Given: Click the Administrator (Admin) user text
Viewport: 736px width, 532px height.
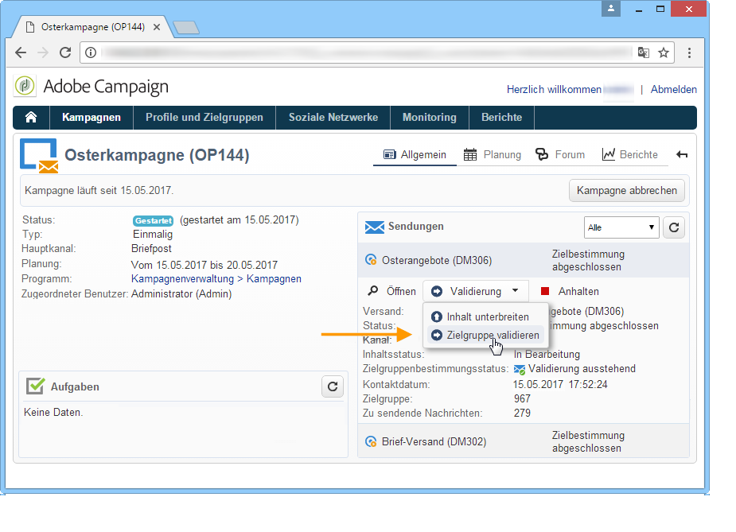Looking at the screenshot, I should 181,294.
